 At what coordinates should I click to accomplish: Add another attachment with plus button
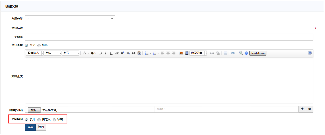coord(302,109)
